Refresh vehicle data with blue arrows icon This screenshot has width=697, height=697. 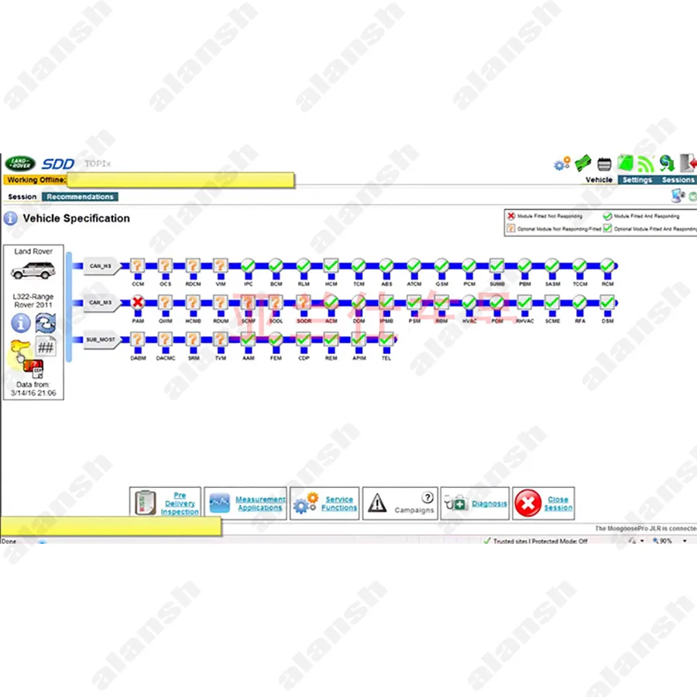pos(46,323)
